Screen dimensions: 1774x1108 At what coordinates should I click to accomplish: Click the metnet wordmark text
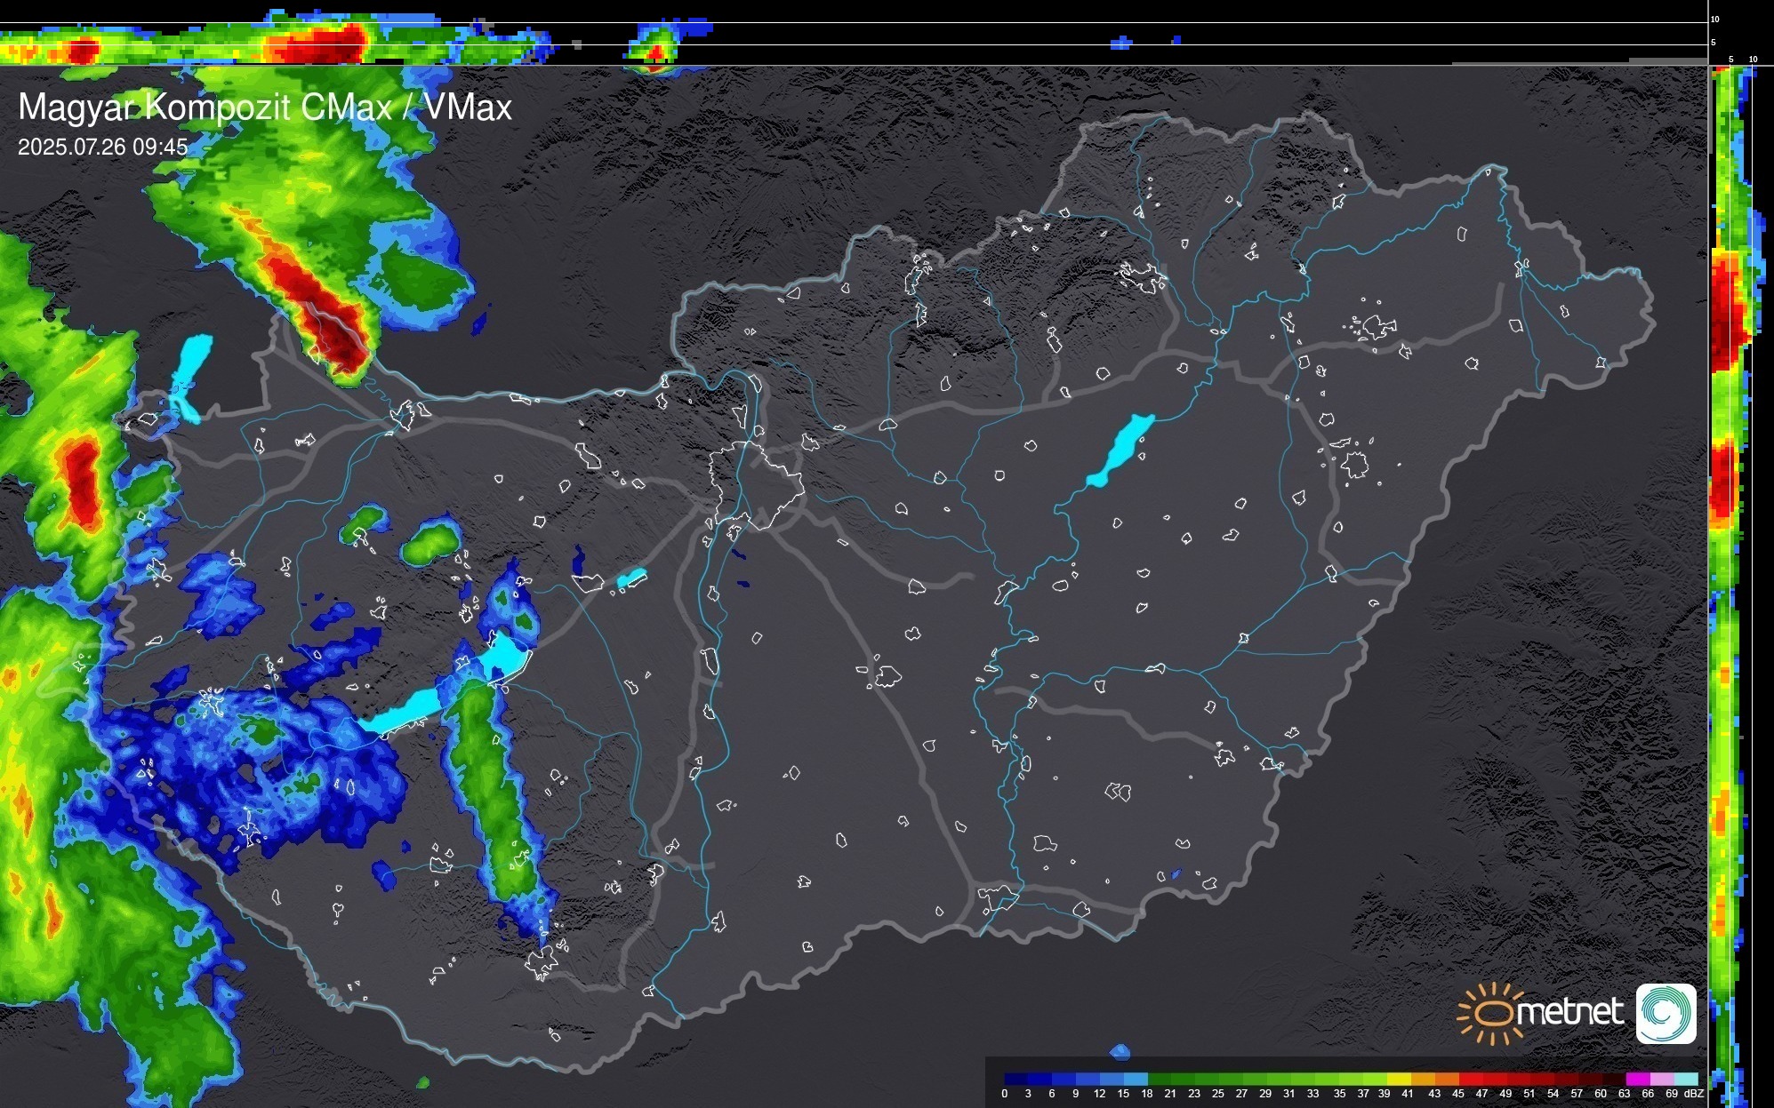(x=1569, y=1012)
